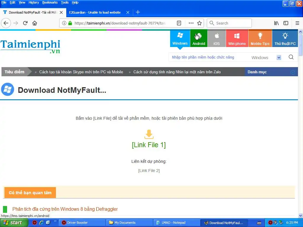Image resolution: width=303 pixels, height=227 pixels.
Task: Click the taskbar on-screen keyboard icon
Action: point(259,223)
